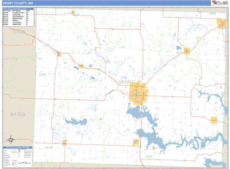Click the 64770 ZIP code label
The image size is (230, 169).
(49, 147)
